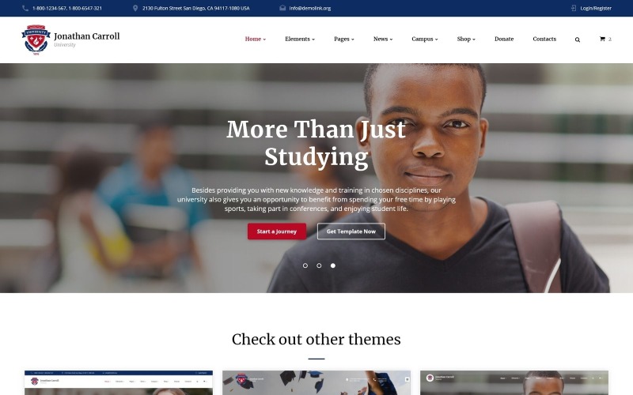Click the Get Template Now button
The height and width of the screenshot is (395, 633).
[x=351, y=231]
